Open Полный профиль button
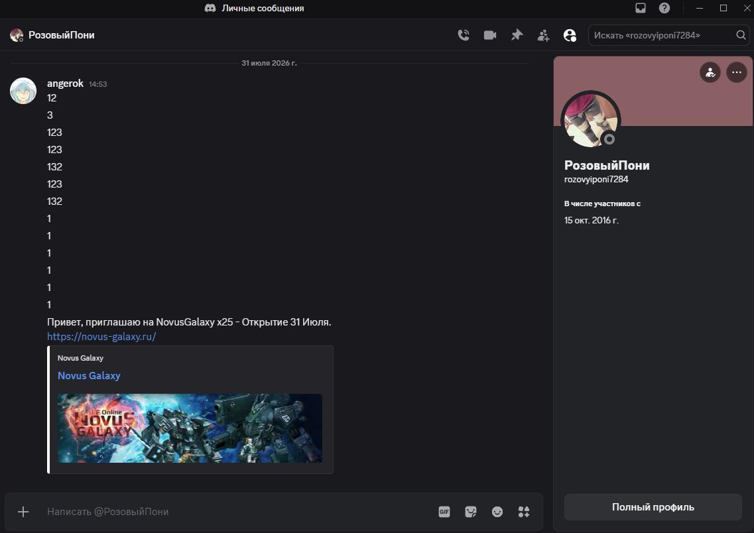Viewport: 754px width, 533px height. [653, 507]
